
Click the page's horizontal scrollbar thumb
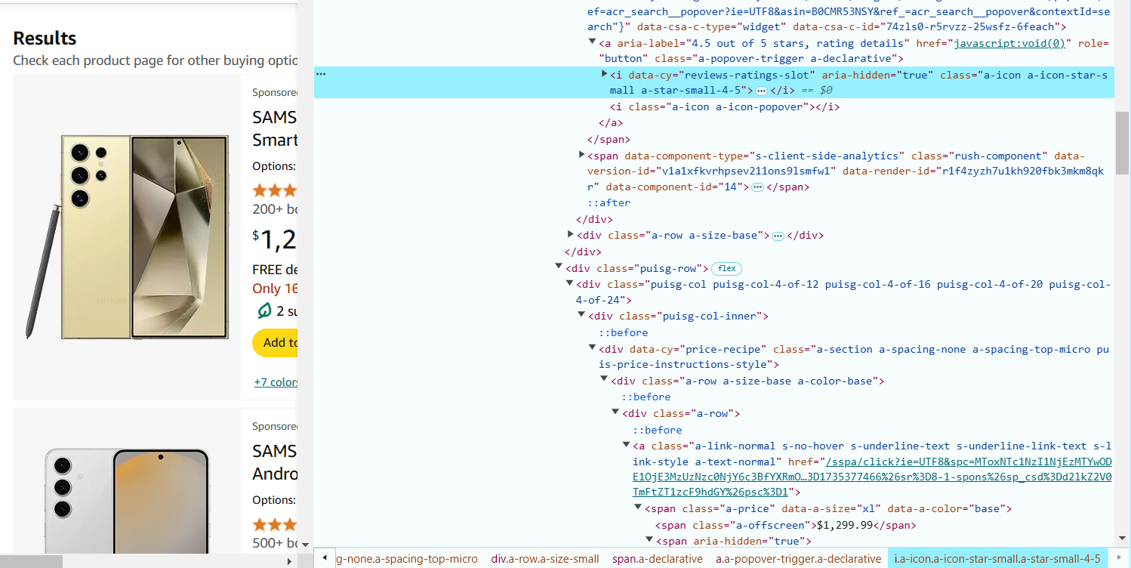point(31,561)
